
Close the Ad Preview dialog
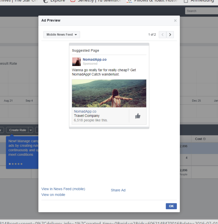click(x=175, y=21)
